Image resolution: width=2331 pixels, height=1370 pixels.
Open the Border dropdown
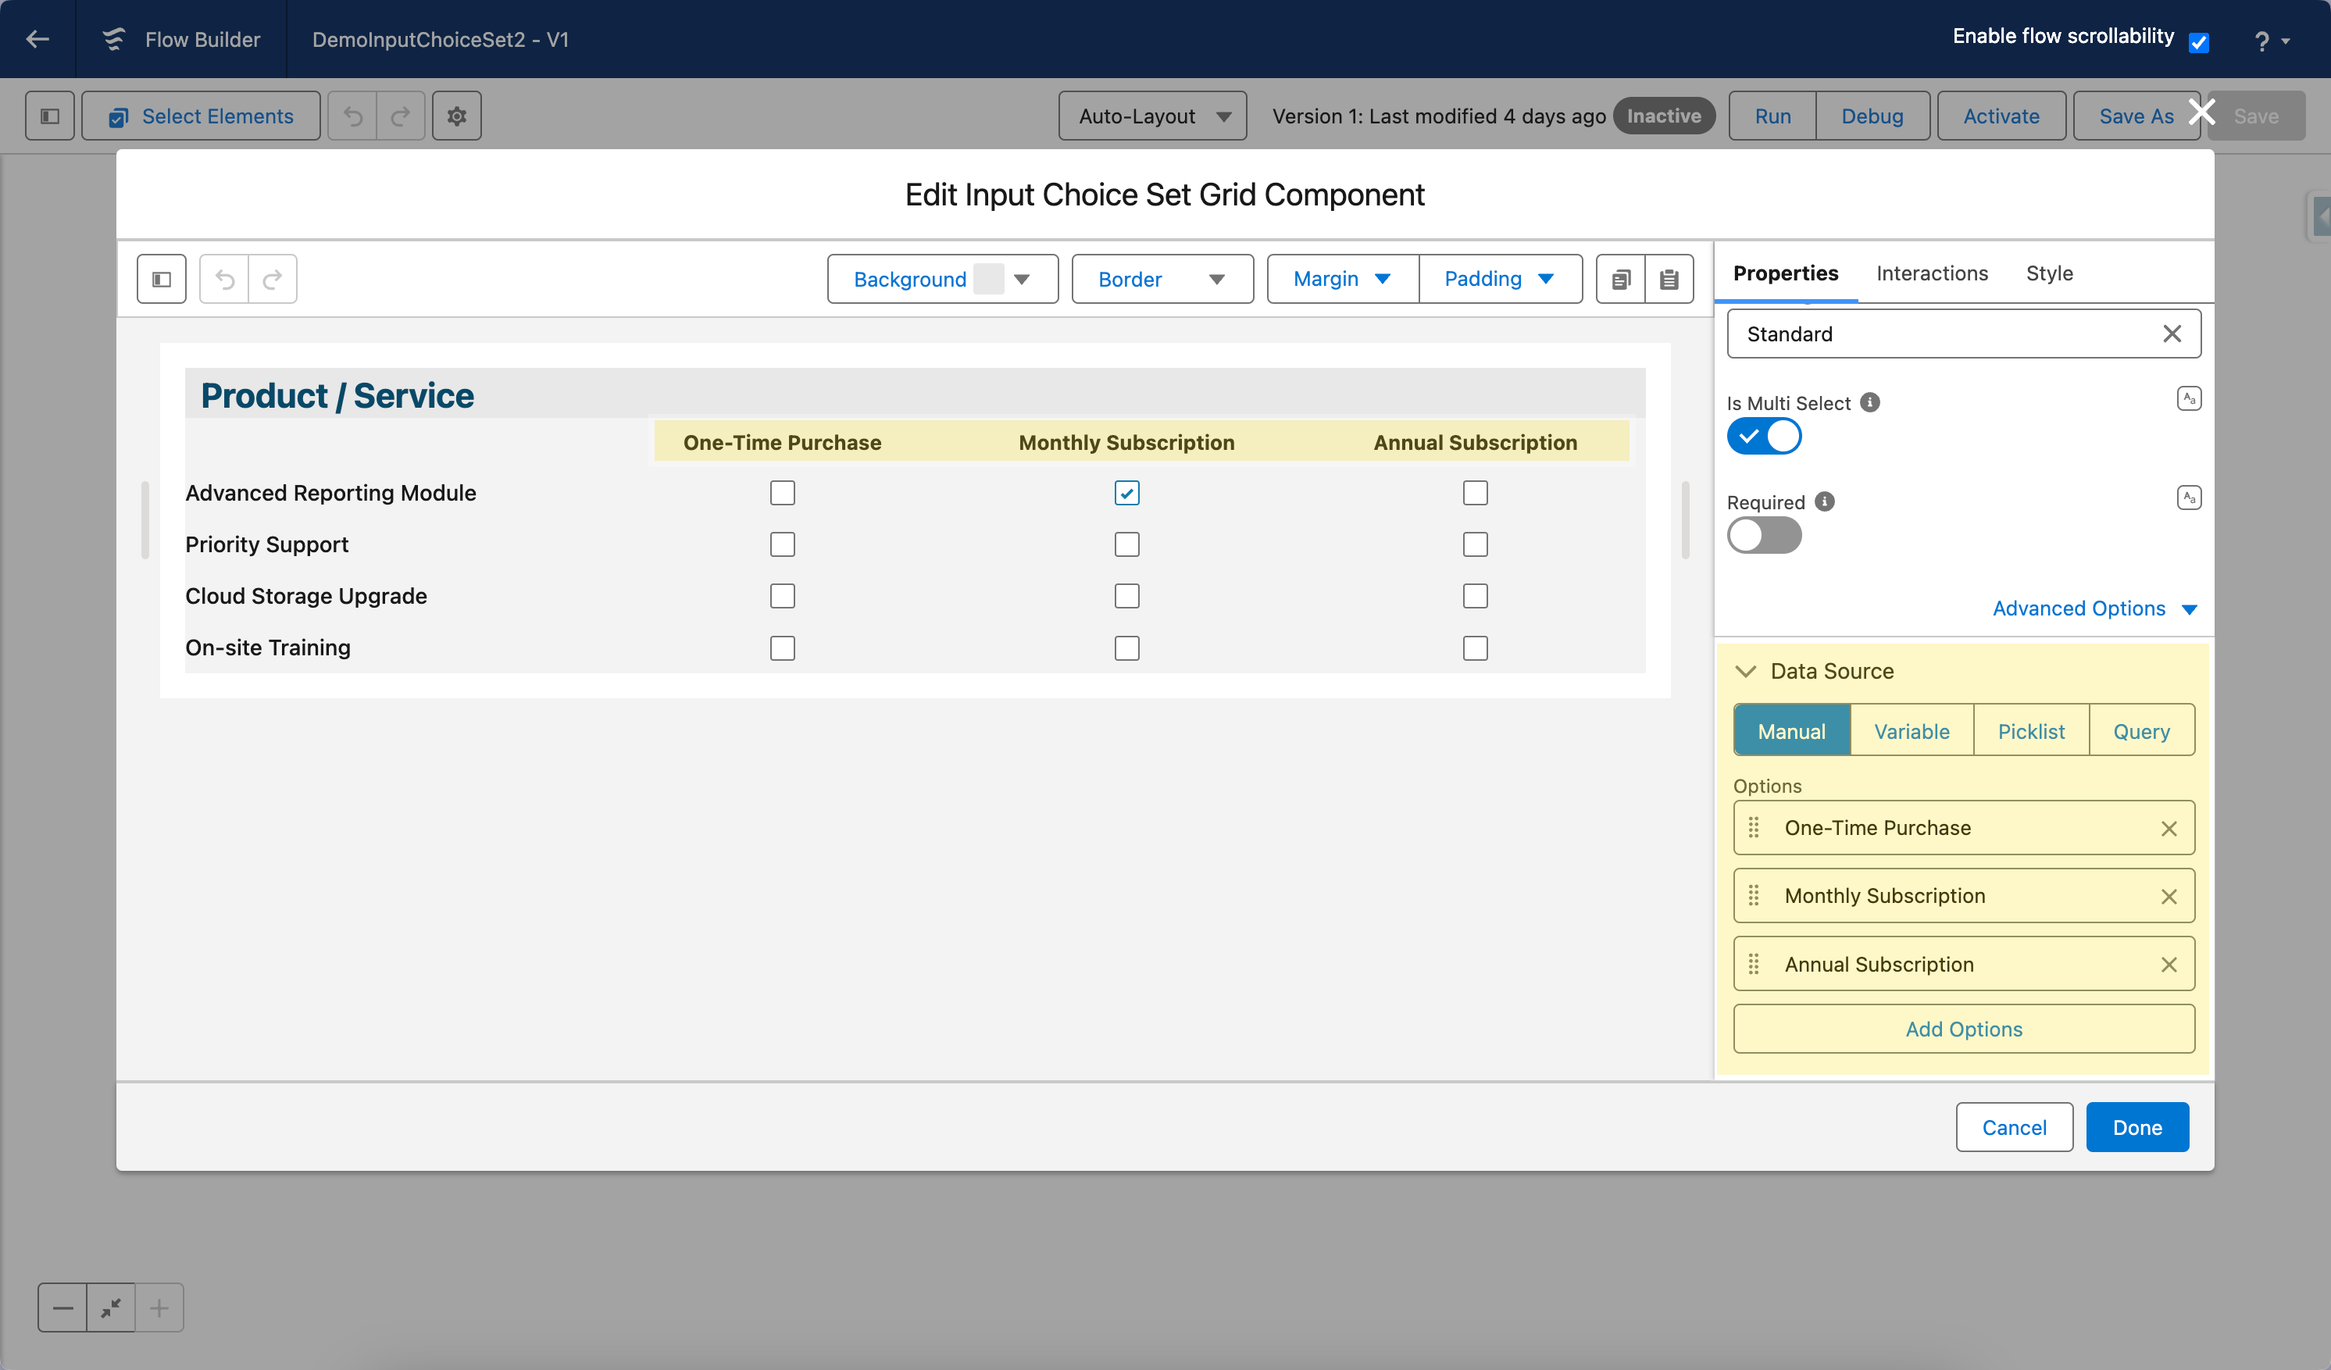pos(1162,280)
